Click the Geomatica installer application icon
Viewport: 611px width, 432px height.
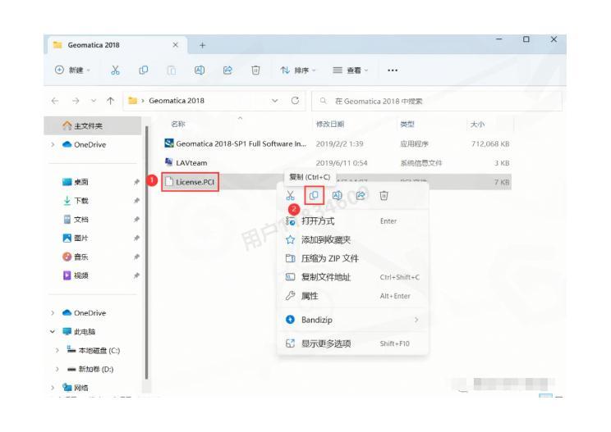[168, 143]
